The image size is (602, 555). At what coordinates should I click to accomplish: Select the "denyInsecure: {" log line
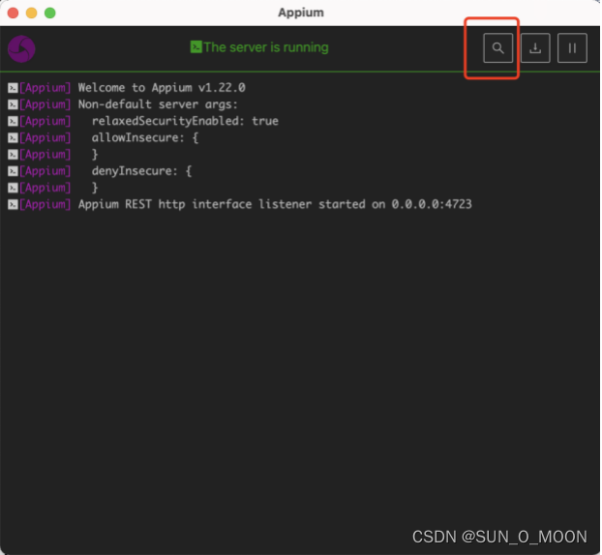coord(141,171)
